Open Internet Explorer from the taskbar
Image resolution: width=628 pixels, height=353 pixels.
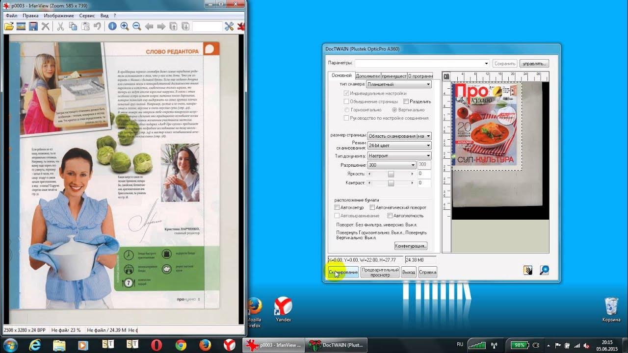click(x=34, y=345)
